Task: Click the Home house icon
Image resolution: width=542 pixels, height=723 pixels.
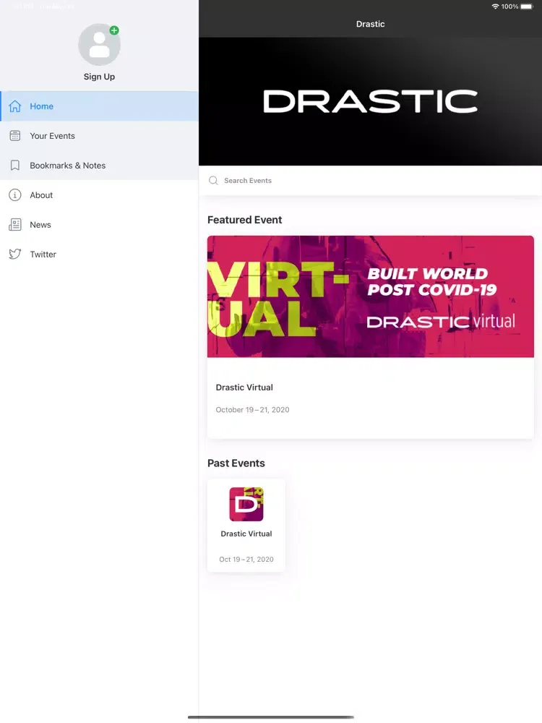Action: coord(15,106)
